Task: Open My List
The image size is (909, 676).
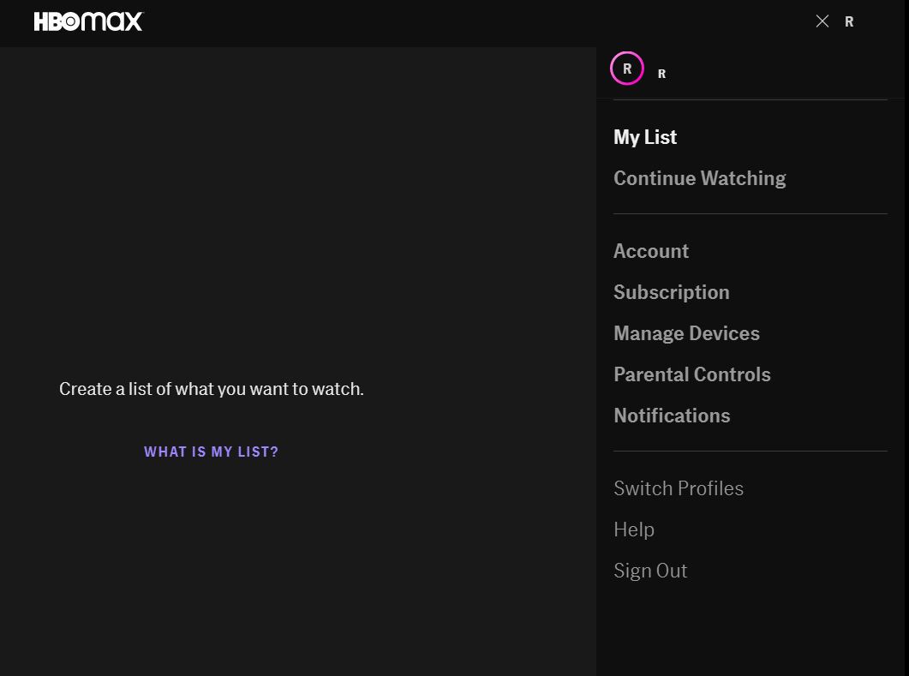Action: (x=644, y=137)
